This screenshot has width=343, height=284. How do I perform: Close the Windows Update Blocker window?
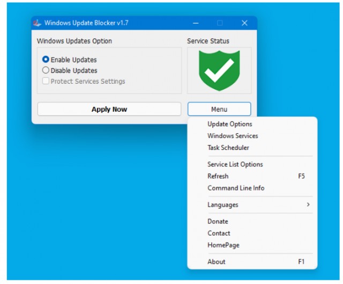pyautogui.click(x=244, y=23)
